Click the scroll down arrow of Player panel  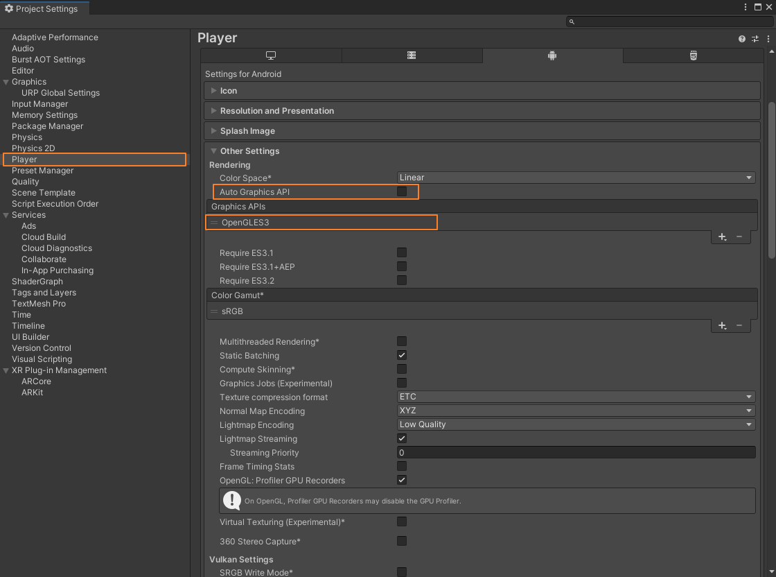coord(772,571)
